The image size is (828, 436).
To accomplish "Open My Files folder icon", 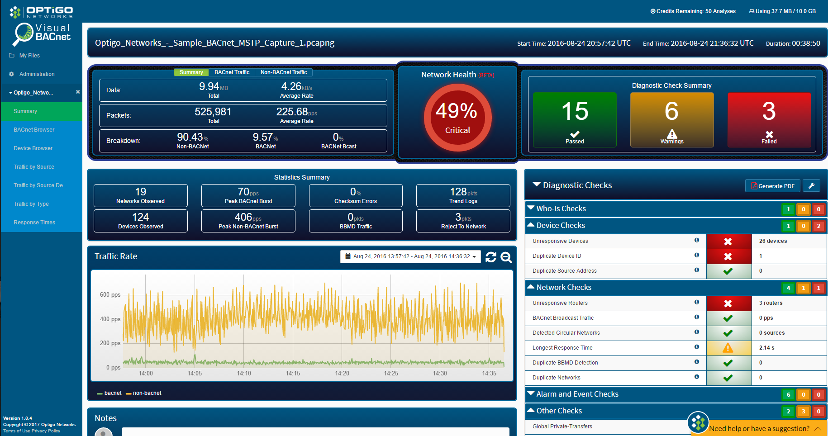I will (x=12, y=56).
